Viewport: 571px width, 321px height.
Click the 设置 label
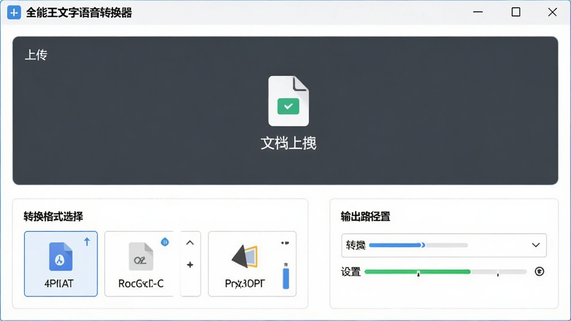351,272
